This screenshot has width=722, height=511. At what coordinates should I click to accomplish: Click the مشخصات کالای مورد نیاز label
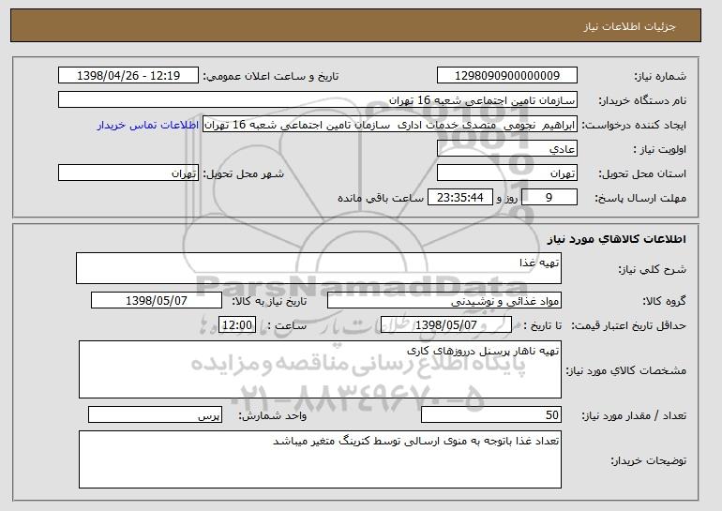[x=626, y=370]
